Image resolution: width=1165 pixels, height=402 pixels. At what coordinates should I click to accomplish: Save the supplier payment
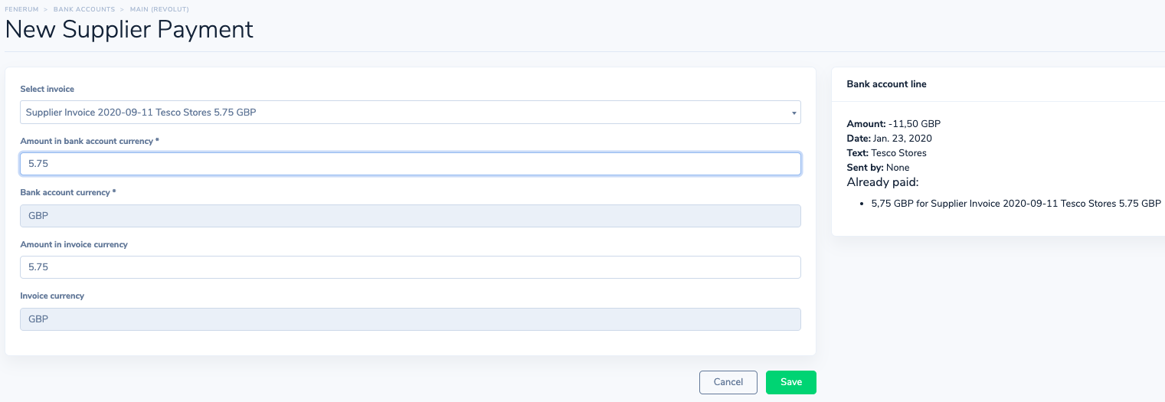pyautogui.click(x=791, y=382)
